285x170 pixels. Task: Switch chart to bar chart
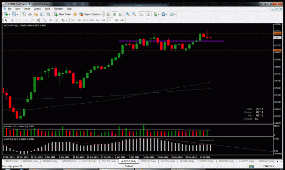(109, 14)
